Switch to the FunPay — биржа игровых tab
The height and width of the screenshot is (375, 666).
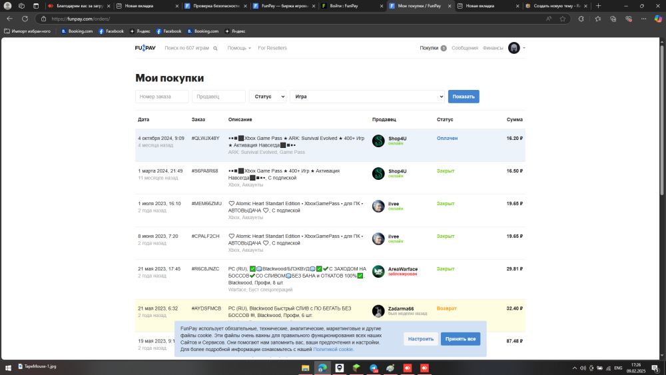click(x=284, y=6)
